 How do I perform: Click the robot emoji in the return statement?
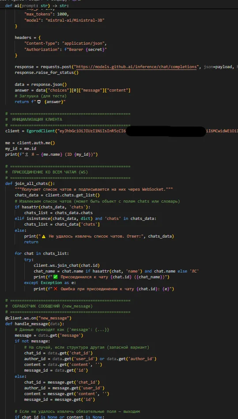tap(40, 102)
